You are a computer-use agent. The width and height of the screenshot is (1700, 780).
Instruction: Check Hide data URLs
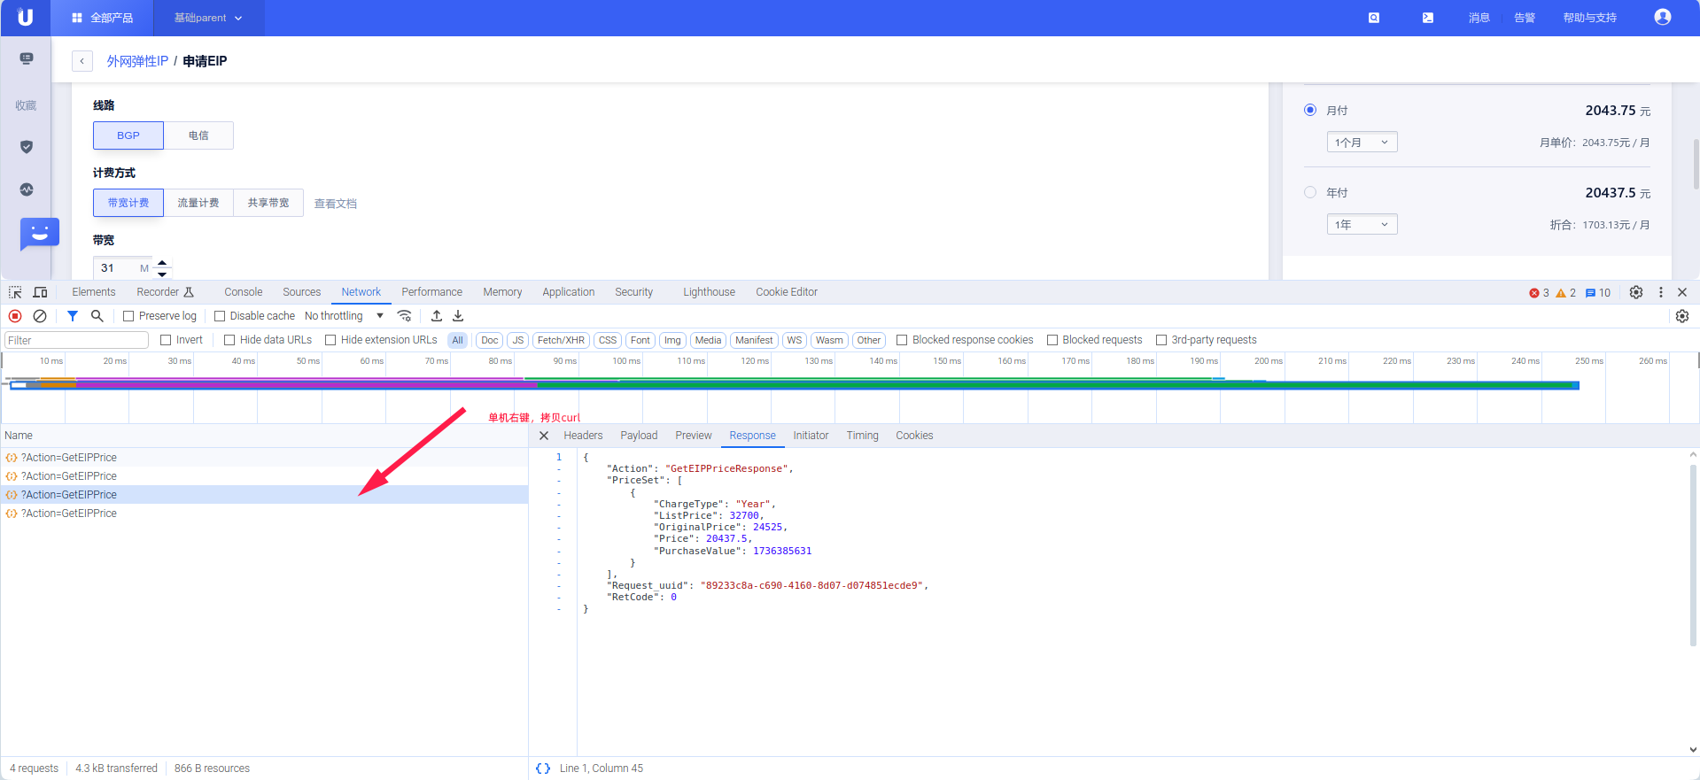(229, 340)
